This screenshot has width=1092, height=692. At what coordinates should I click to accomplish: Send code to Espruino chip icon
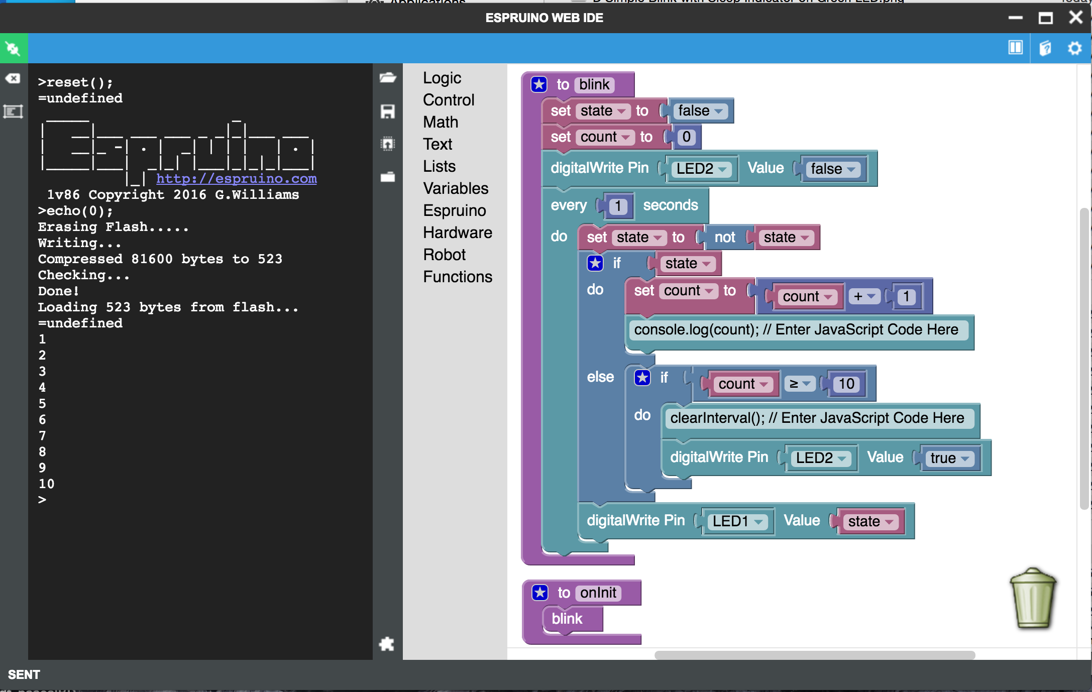(x=387, y=144)
